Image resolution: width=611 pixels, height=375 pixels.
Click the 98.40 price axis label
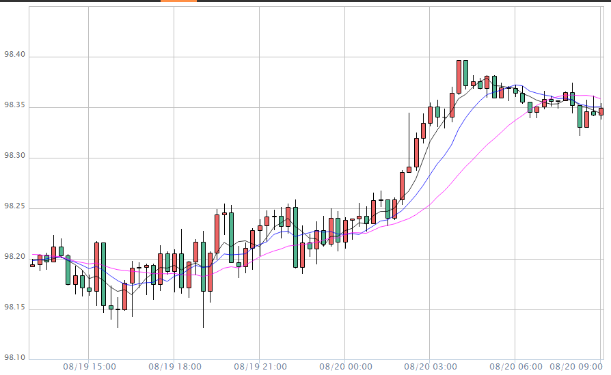[x=15, y=55]
